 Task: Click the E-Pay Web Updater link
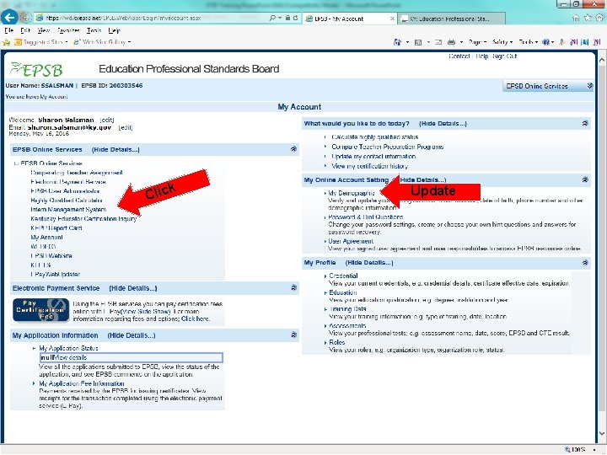(x=55, y=275)
